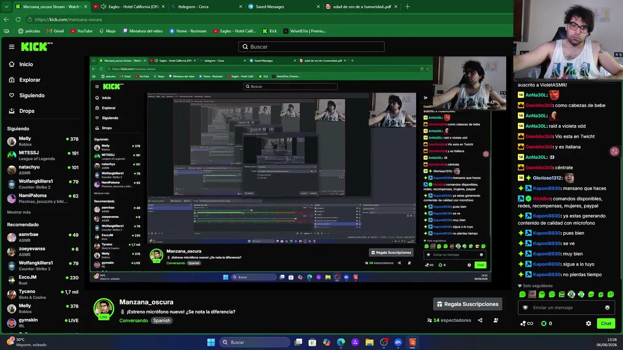Open recommended channel ExcoJM
This screenshot has height=350, width=623.
43,280
